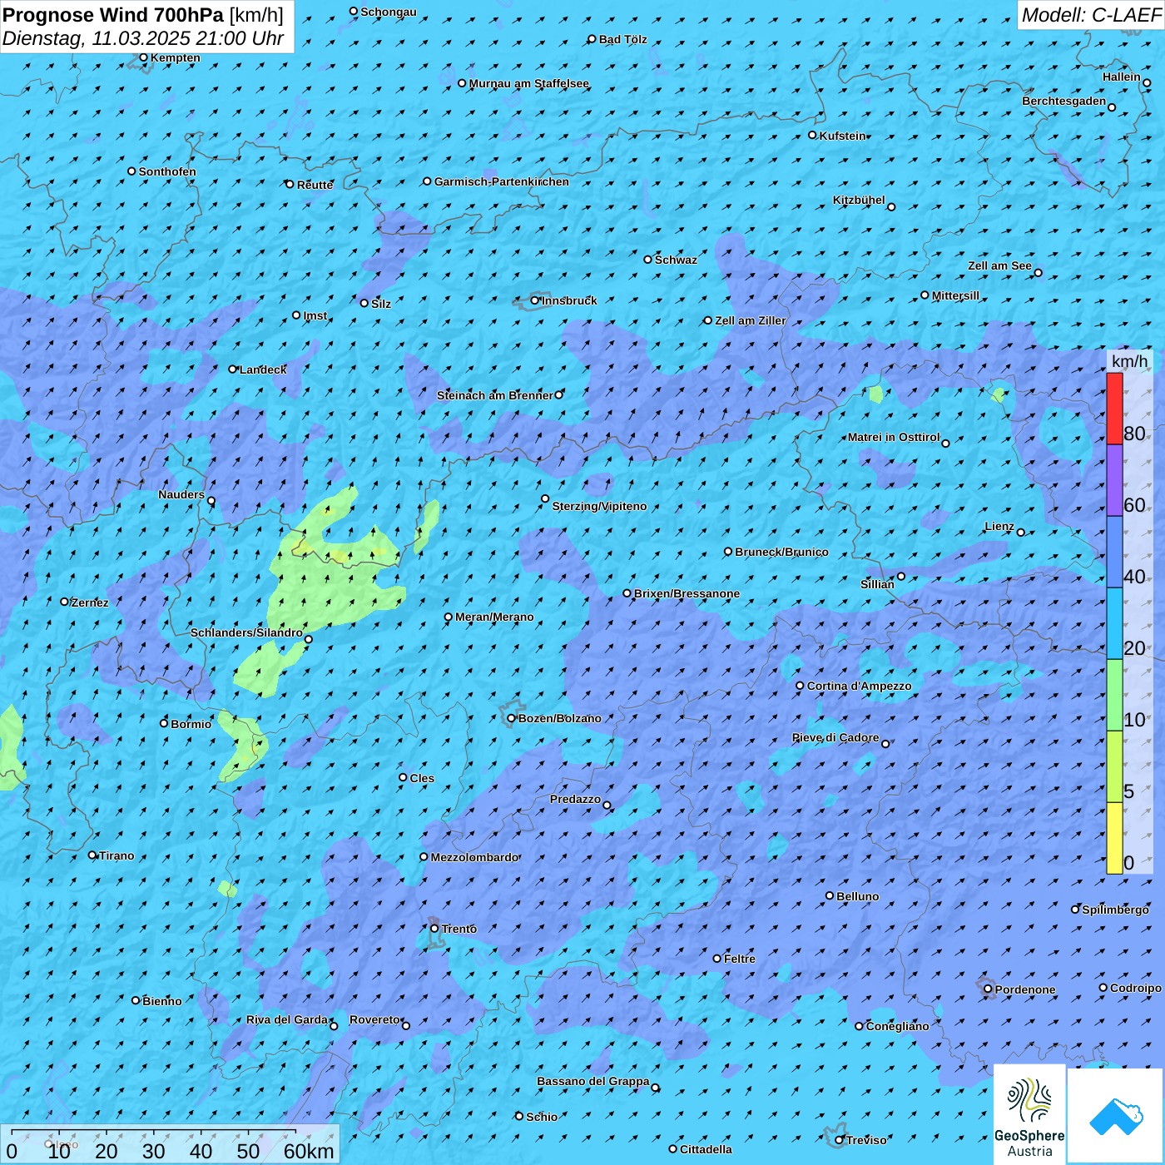Click the Sonthofen location dot
The width and height of the screenshot is (1165, 1165).
(x=131, y=171)
